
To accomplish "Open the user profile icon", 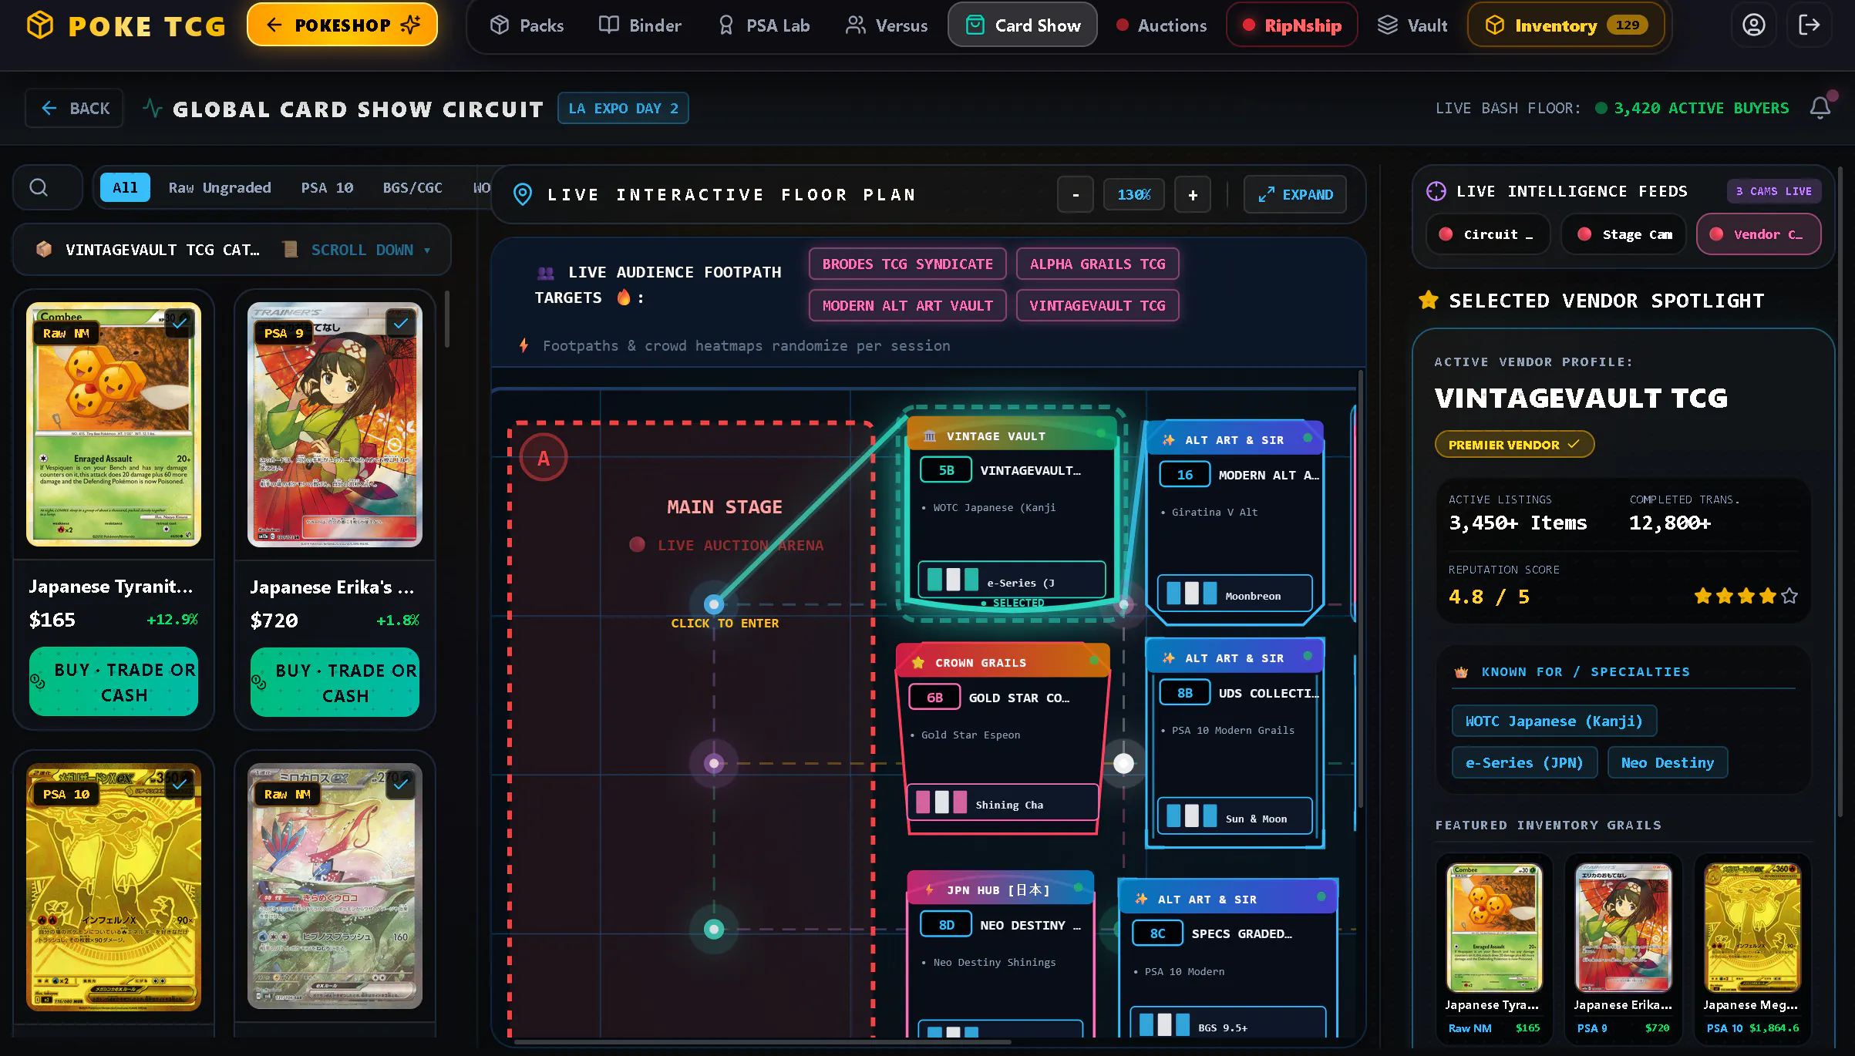I will coord(1753,25).
